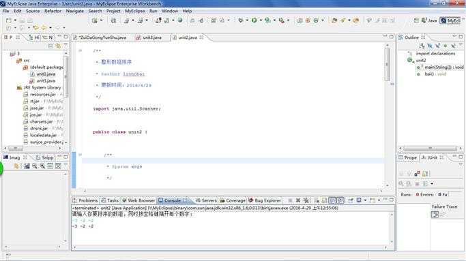Viewport: 466px width, 261px height.
Task: Click the Remove Launch X icon in Console
Action: [x=298, y=200]
